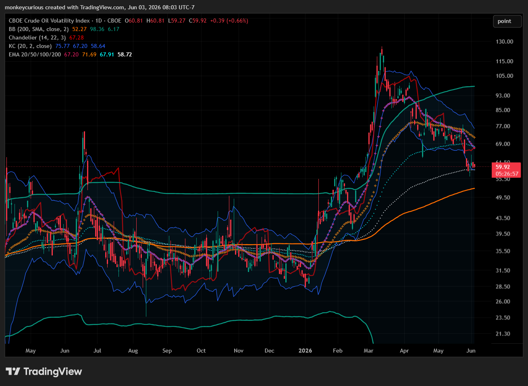Click the 21.30 price axis label
Screen dimensions: 528x386
pos(503,334)
